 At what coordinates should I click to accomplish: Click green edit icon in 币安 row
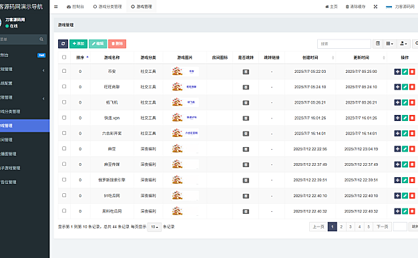point(405,72)
